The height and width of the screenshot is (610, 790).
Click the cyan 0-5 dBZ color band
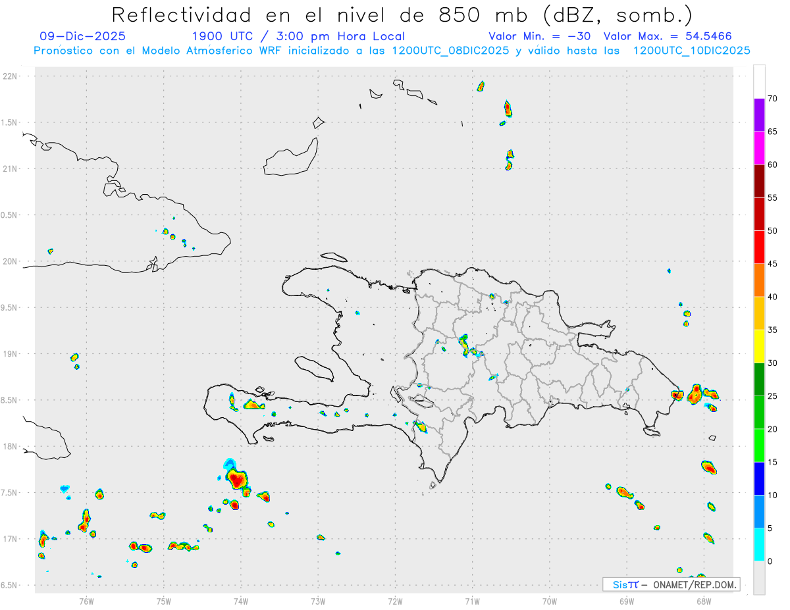pyautogui.click(x=759, y=545)
